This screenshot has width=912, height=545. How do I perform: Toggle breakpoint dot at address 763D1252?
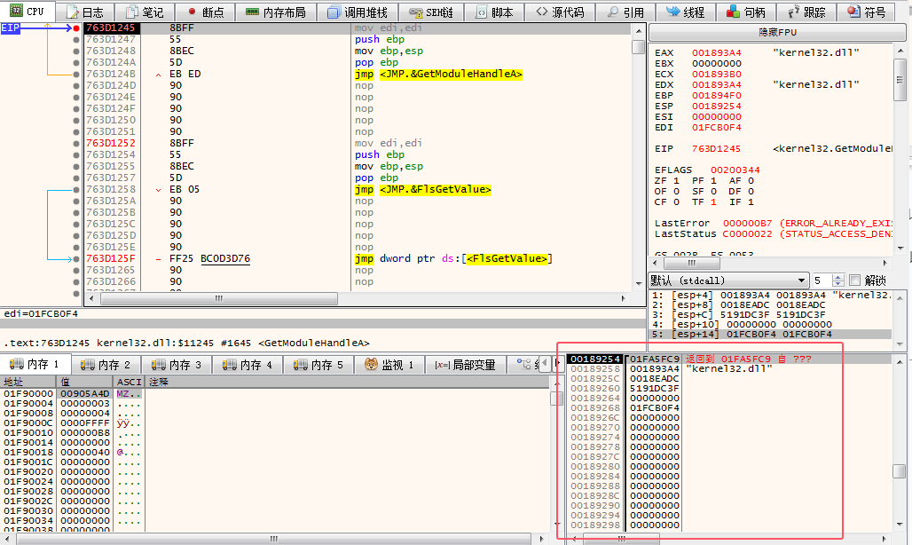76,143
